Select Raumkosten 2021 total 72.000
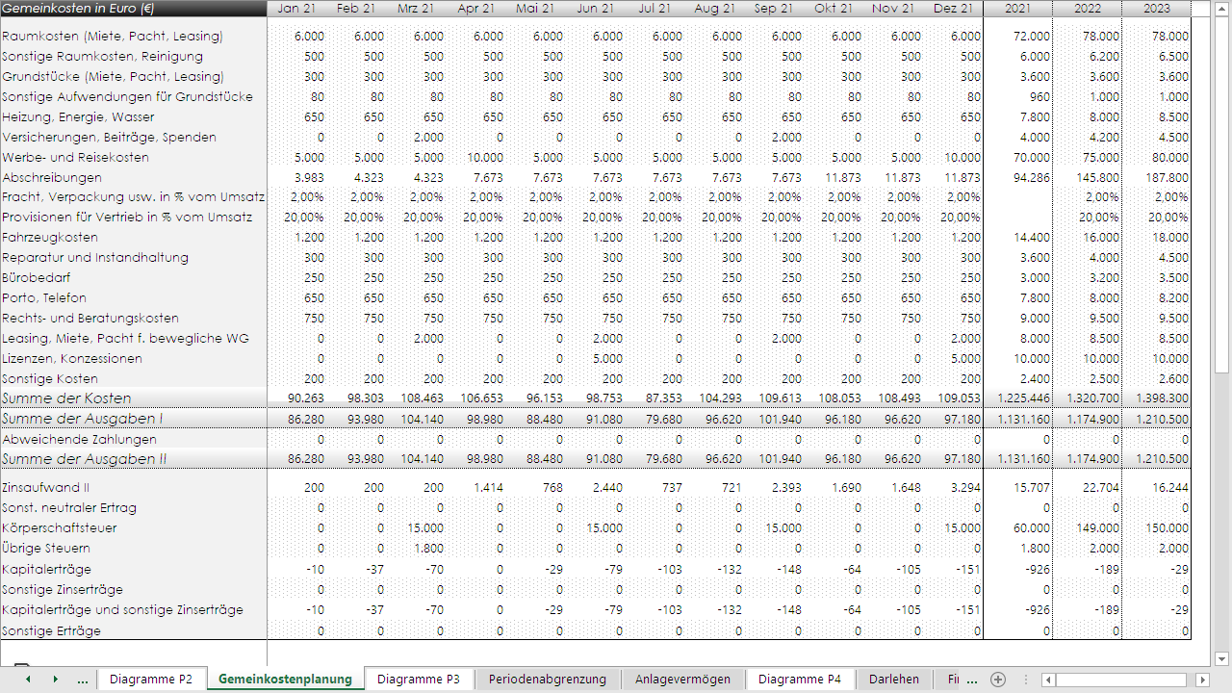The height and width of the screenshot is (693, 1232). [x=1032, y=36]
